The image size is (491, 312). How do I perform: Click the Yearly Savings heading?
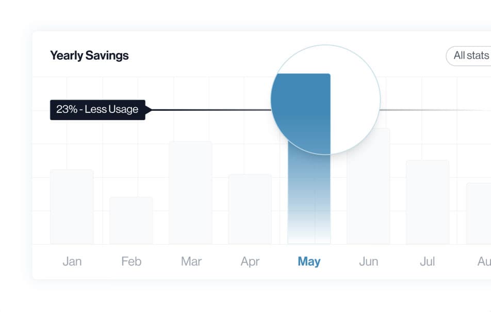tap(89, 56)
